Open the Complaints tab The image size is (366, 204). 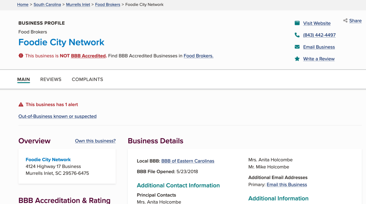(87, 79)
